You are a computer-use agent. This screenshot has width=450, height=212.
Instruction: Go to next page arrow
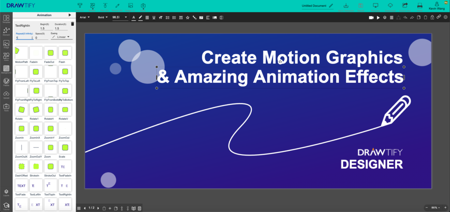[98, 208]
